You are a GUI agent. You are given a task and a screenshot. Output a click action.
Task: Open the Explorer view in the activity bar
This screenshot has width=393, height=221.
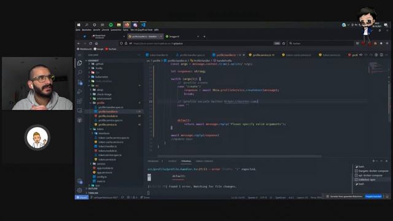[80, 63]
